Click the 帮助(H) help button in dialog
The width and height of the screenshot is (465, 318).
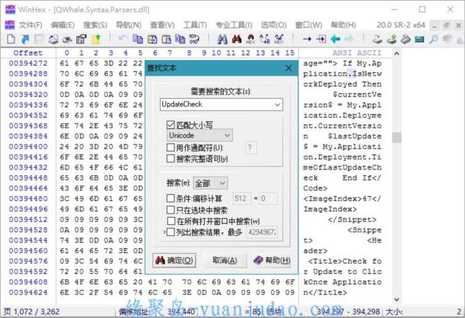coord(271,260)
